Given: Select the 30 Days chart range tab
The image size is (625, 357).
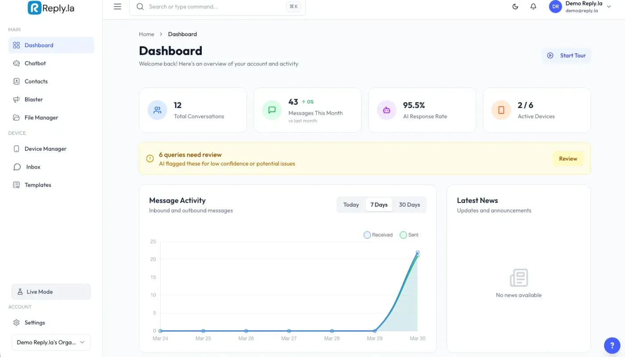Looking at the screenshot, I should pos(409,205).
